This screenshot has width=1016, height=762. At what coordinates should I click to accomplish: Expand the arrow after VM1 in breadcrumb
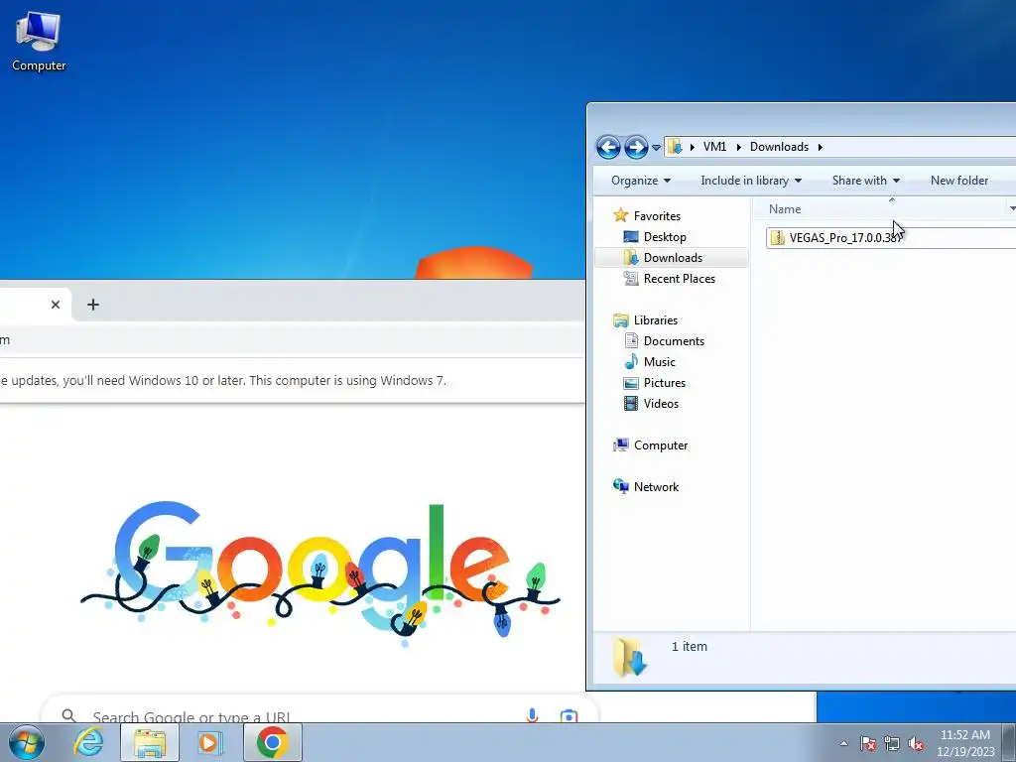coord(738,147)
